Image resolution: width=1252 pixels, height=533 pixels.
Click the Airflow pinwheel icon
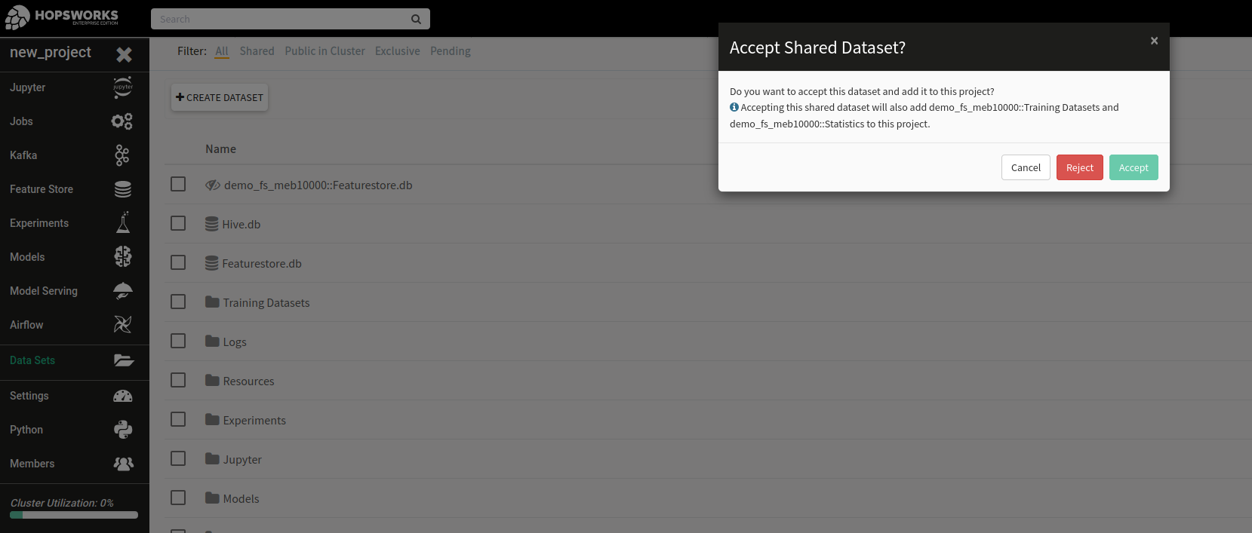point(122,324)
